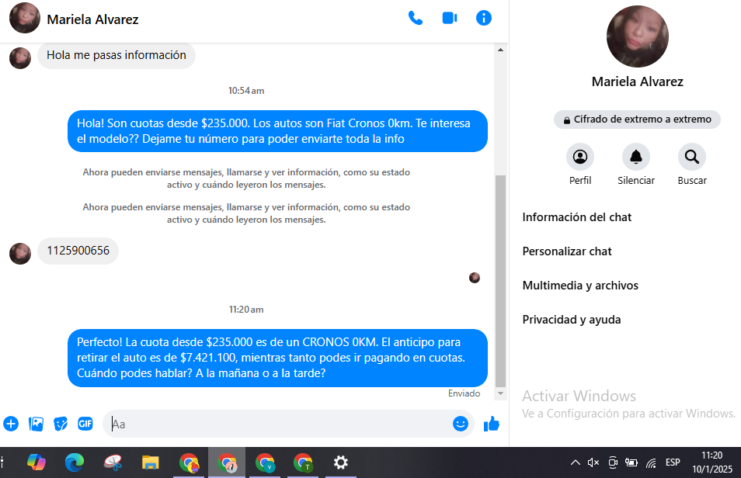Image resolution: width=741 pixels, height=478 pixels.
Task: Click the Mariela Alvarez name in header
Action: [x=92, y=19]
